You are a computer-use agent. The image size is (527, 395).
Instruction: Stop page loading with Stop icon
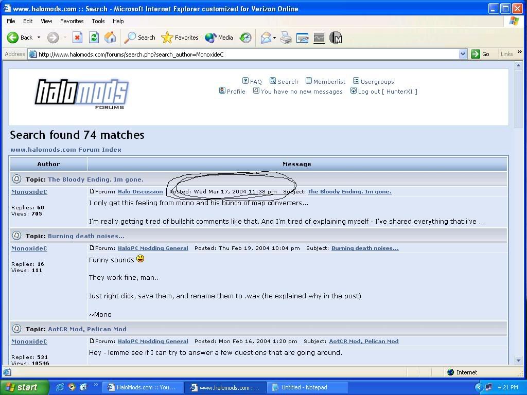pos(77,38)
